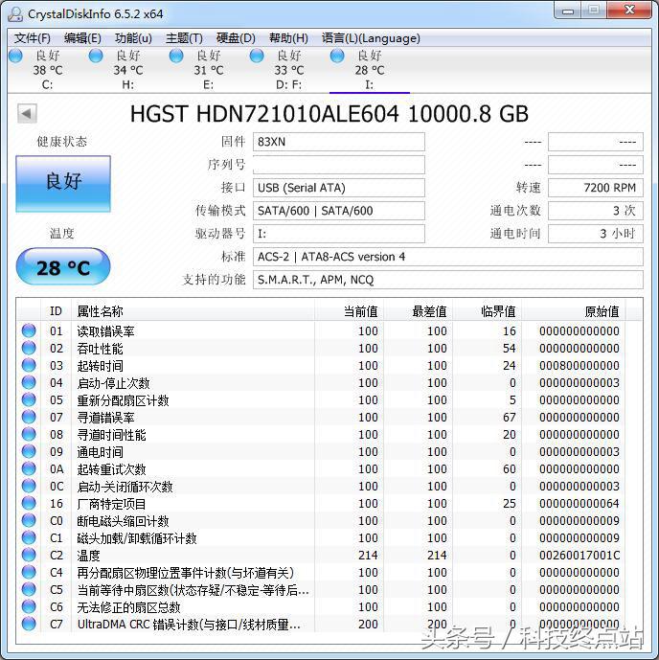659x660 pixels.
Task: Click status icon for 寻道错误率 row
Action: tap(29, 417)
